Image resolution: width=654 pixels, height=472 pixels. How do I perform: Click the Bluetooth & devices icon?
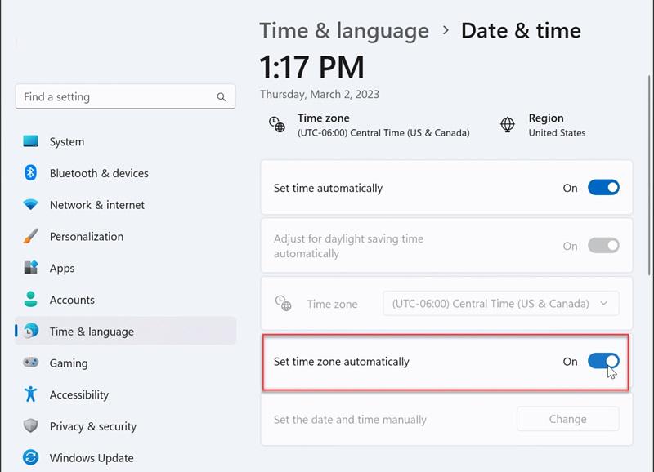(31, 173)
